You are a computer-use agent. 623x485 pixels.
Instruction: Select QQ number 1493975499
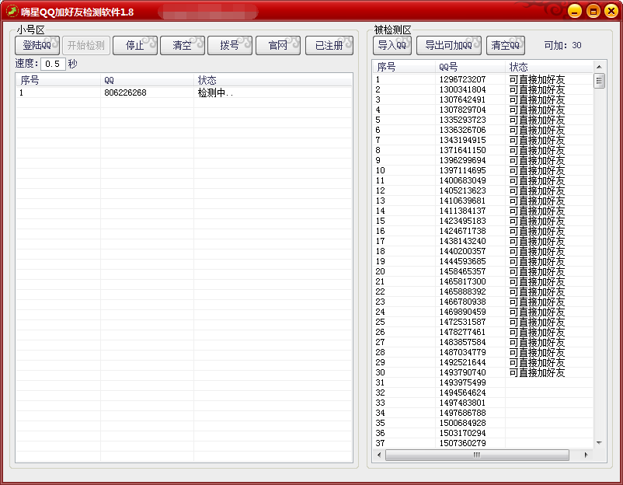coord(462,382)
